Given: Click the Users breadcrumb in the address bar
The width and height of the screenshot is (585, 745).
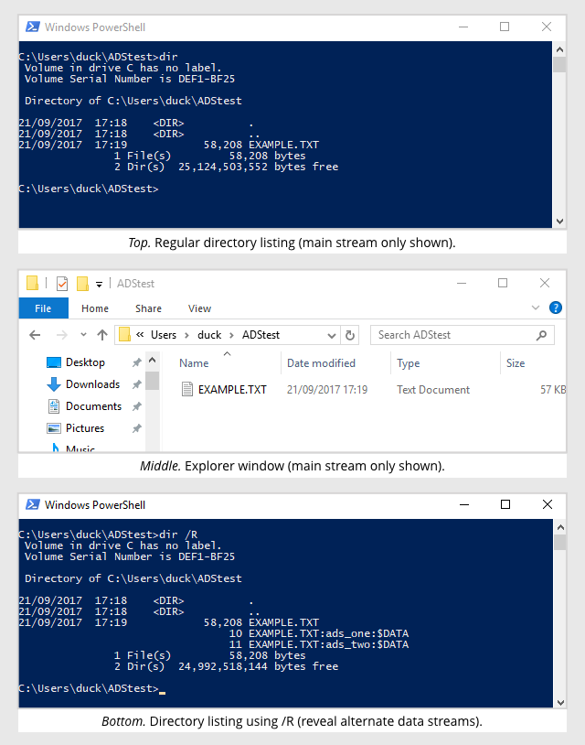Looking at the screenshot, I should pos(164,335).
